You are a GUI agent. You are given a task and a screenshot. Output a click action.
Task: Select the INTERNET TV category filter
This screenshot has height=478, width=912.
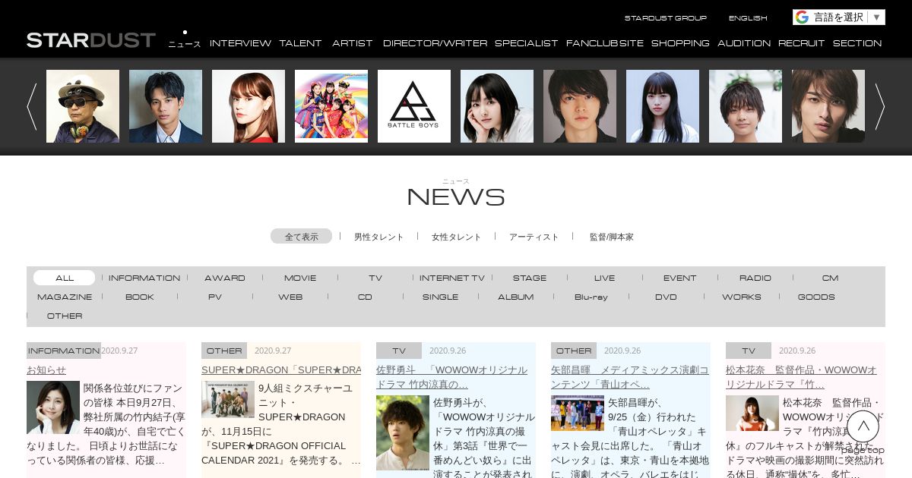451,278
